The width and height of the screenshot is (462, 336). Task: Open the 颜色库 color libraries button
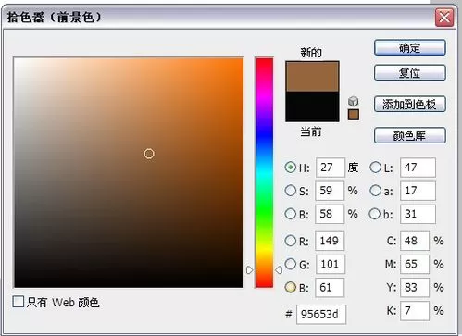410,135
